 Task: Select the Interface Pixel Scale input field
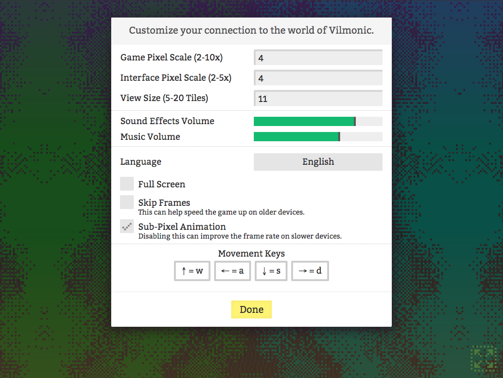tap(318, 78)
